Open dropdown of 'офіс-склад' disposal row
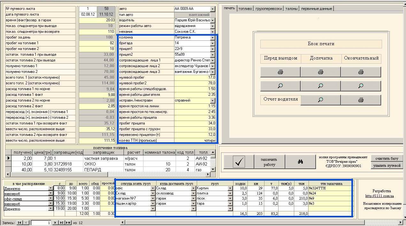Image resolution: width=406 pixels, height=226 pixels. click(50, 199)
